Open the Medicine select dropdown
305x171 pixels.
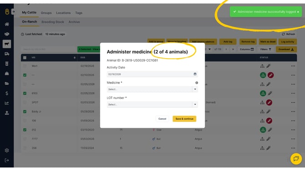(x=152, y=89)
